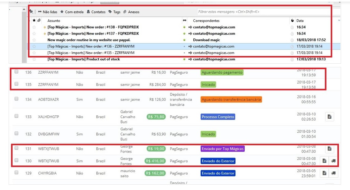
Task: Sort messages by Assunto column
Action: tap(54, 21)
